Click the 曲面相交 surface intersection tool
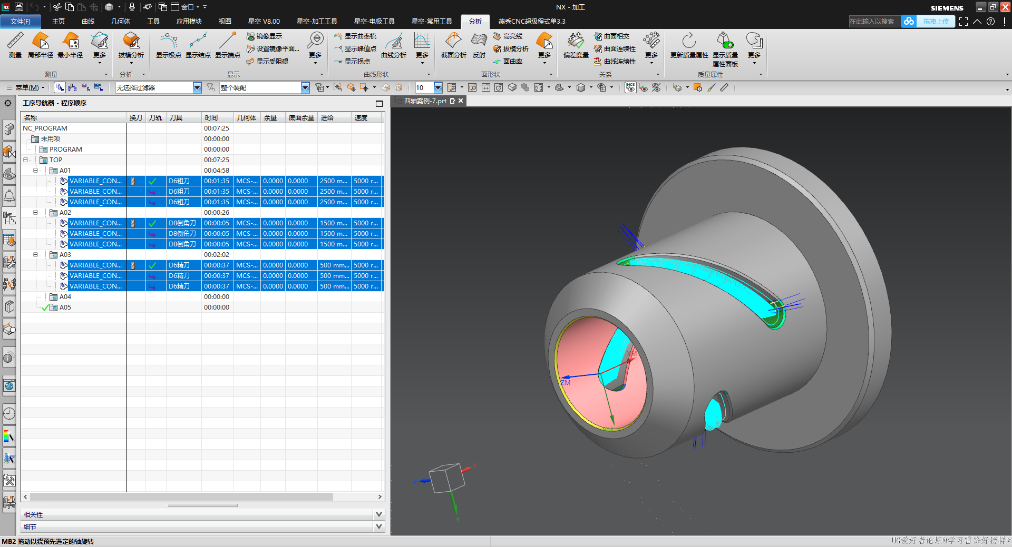 point(612,36)
